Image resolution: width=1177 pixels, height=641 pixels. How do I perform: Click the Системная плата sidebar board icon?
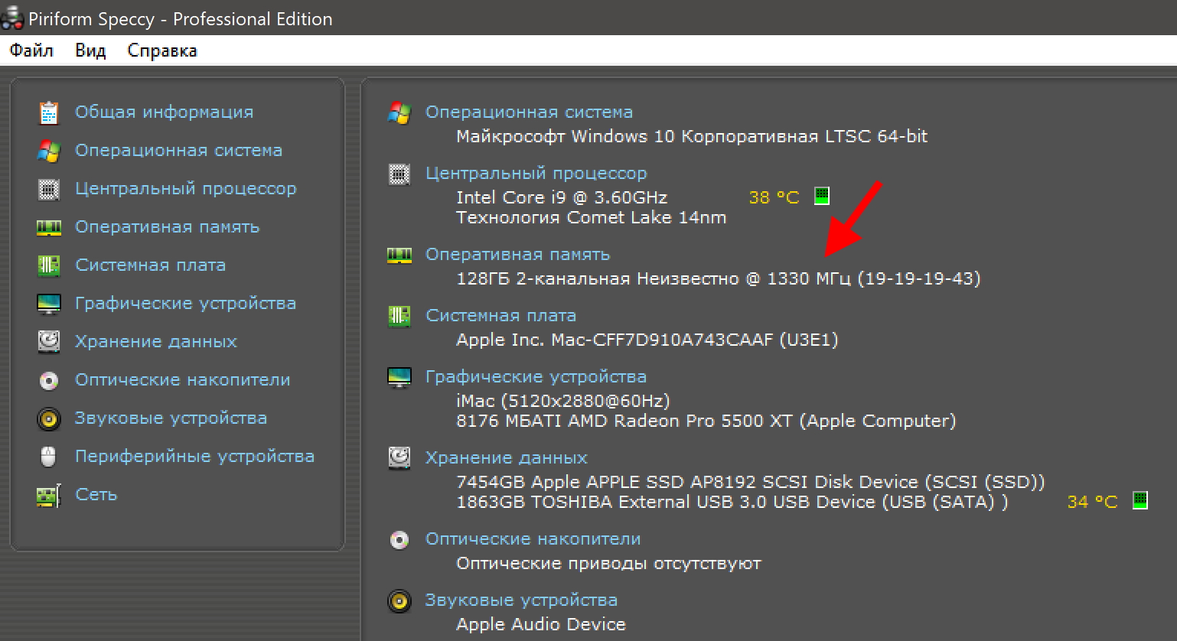49,265
